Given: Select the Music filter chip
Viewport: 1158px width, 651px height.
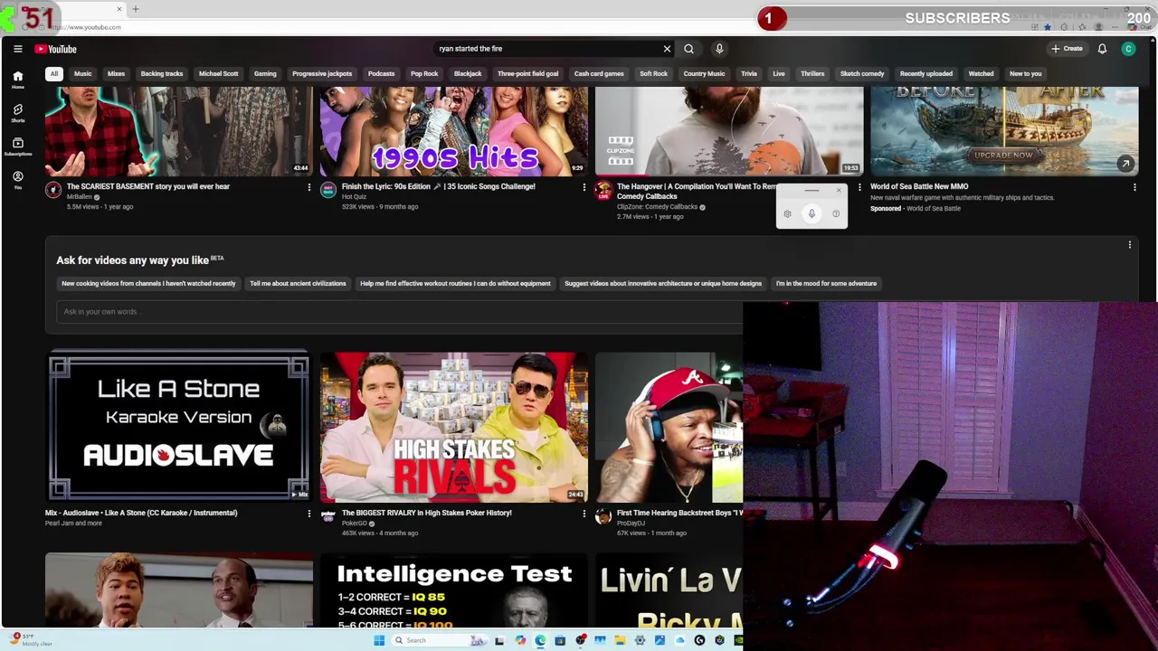Looking at the screenshot, I should click(x=82, y=73).
